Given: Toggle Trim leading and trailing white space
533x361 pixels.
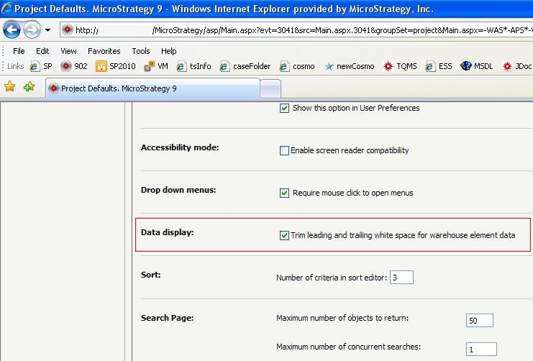Looking at the screenshot, I should pos(284,235).
